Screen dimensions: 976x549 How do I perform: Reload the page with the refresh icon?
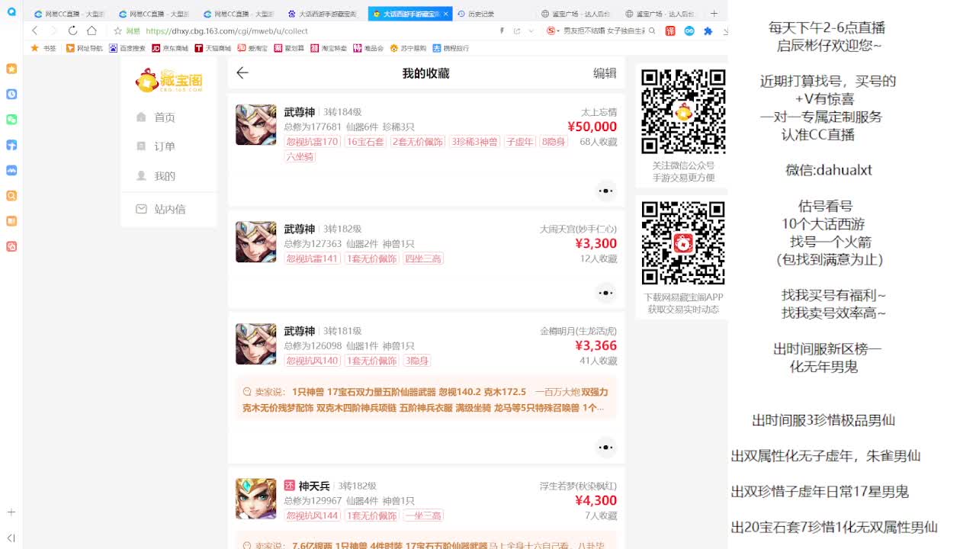[72, 30]
